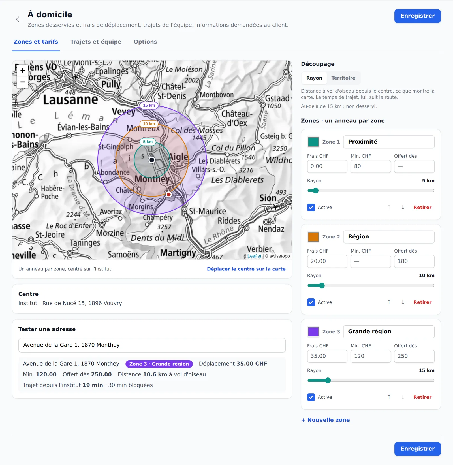Viewport: 453px width, 465px height.
Task: Pick the teal Zone 1 color swatch
Action: pos(313,142)
